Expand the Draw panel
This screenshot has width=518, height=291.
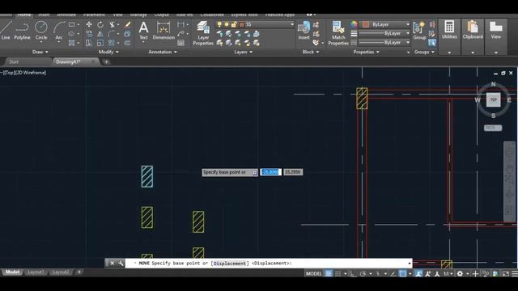tap(40, 52)
